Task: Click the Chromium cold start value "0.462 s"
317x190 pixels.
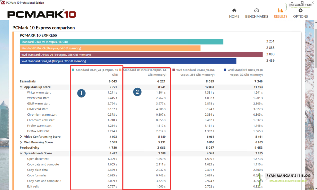Action: tap(209, 120)
